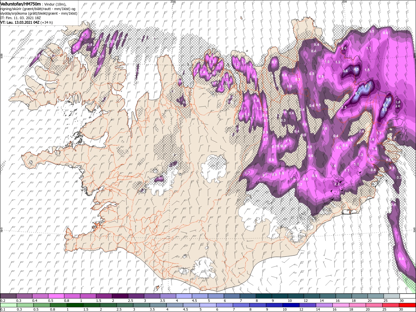Click the 4.5 precipitation value on map
416x312 pixels.
click(x=356, y=69)
